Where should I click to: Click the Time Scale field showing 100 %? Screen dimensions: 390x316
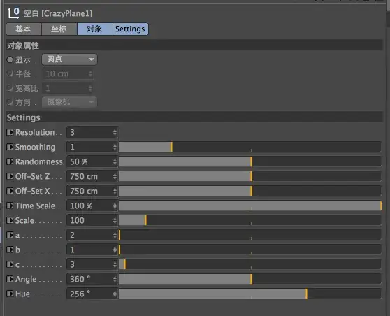point(92,206)
